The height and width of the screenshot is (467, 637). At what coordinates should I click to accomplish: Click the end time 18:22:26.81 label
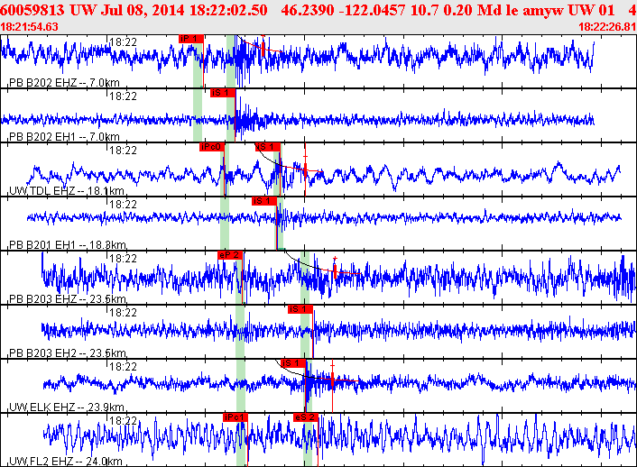click(x=607, y=27)
